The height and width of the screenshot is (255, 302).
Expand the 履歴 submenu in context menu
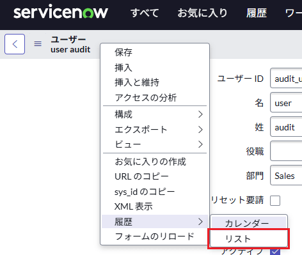click(x=155, y=222)
